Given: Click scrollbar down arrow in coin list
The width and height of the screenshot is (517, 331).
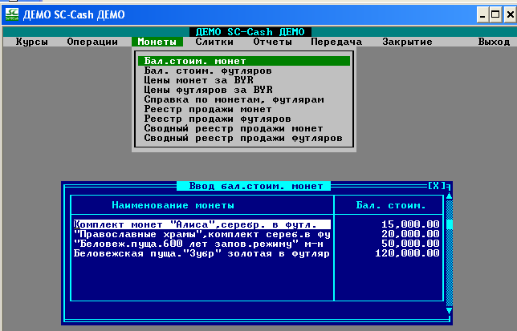Looking at the screenshot, I should [449, 310].
